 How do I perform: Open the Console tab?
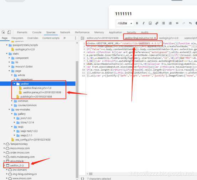(37, 32)
